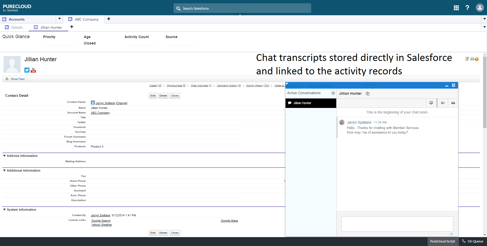Open the Accounts navigation dropdown arrow
Image resolution: width=487 pixels, height=246 pixels.
coord(59,19)
